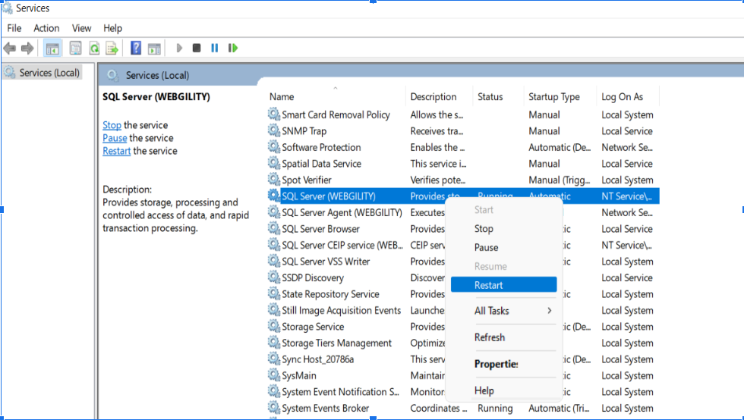Click the Pause the service link
This screenshot has width=744, height=420.
pyautogui.click(x=115, y=138)
